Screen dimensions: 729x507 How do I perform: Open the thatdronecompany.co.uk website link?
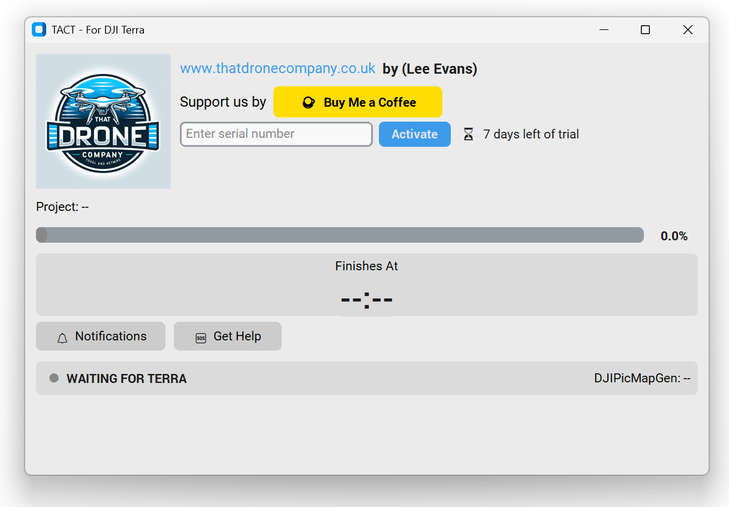pyautogui.click(x=278, y=68)
